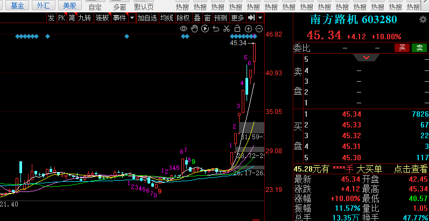Click the 最低 value 40.57

(x=418, y=198)
